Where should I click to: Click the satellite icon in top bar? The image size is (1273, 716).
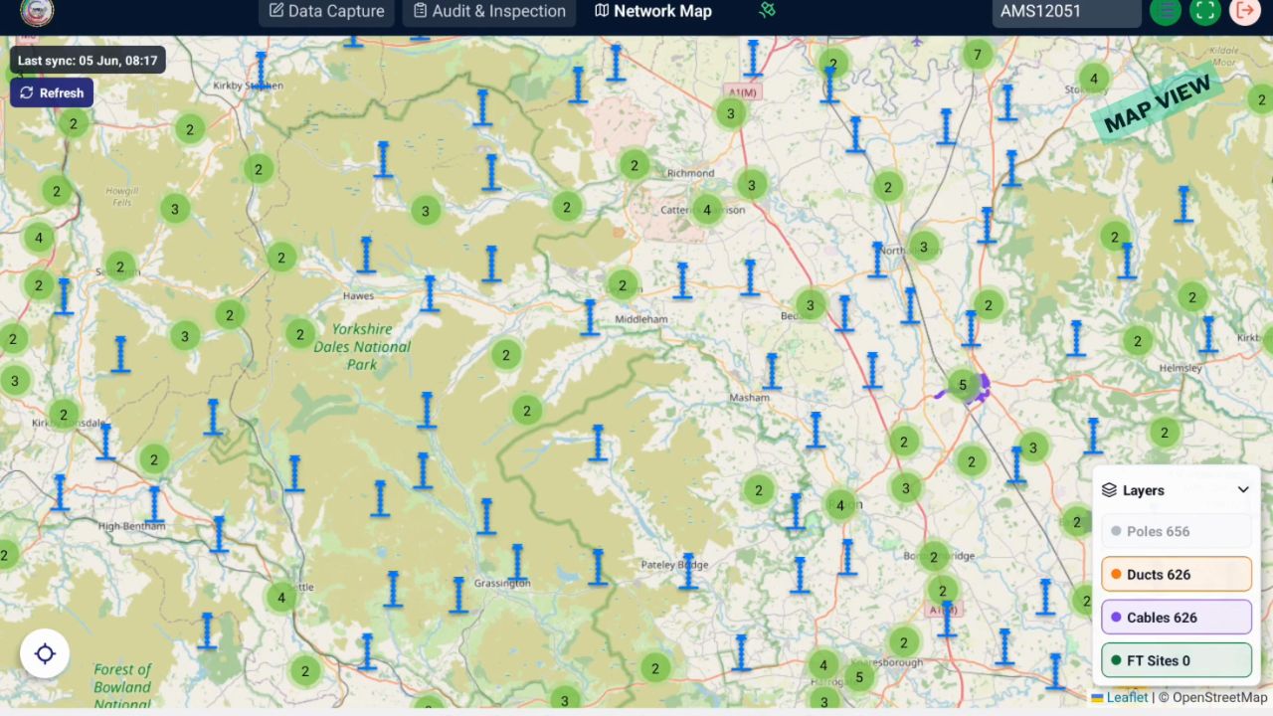(767, 11)
